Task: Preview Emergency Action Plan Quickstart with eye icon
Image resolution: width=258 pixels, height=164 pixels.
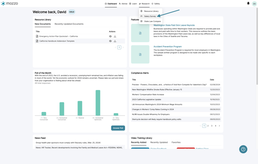Action: [111, 37]
